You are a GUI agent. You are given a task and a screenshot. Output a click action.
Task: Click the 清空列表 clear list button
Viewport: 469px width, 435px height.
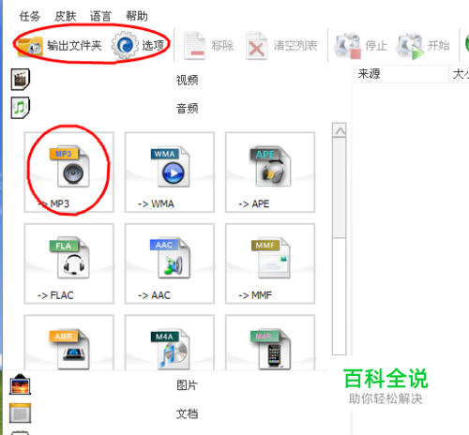click(x=281, y=46)
